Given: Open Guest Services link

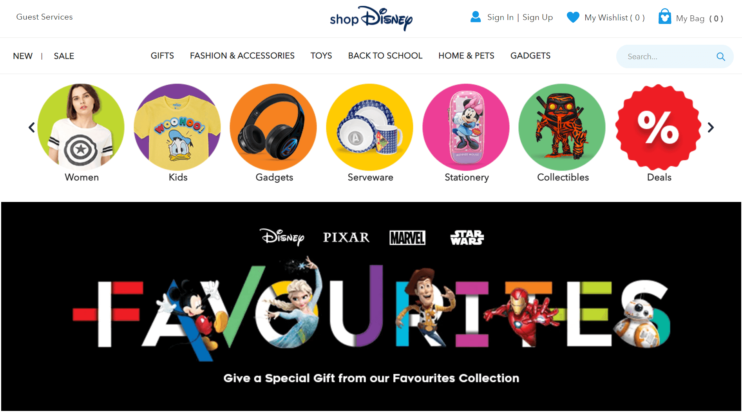Looking at the screenshot, I should click(x=45, y=17).
